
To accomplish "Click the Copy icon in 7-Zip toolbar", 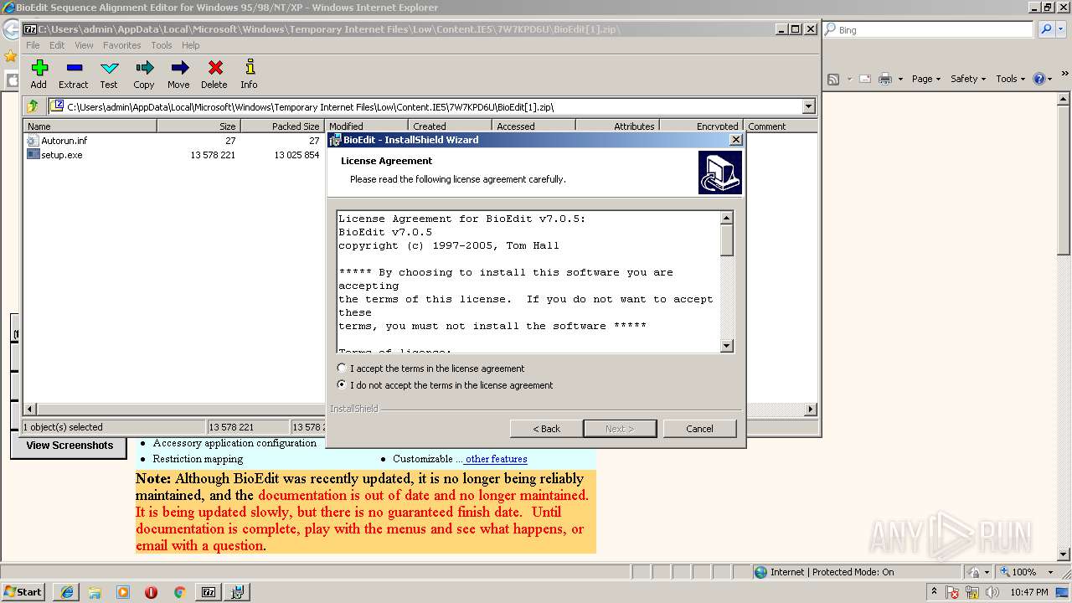I will 144,74.
